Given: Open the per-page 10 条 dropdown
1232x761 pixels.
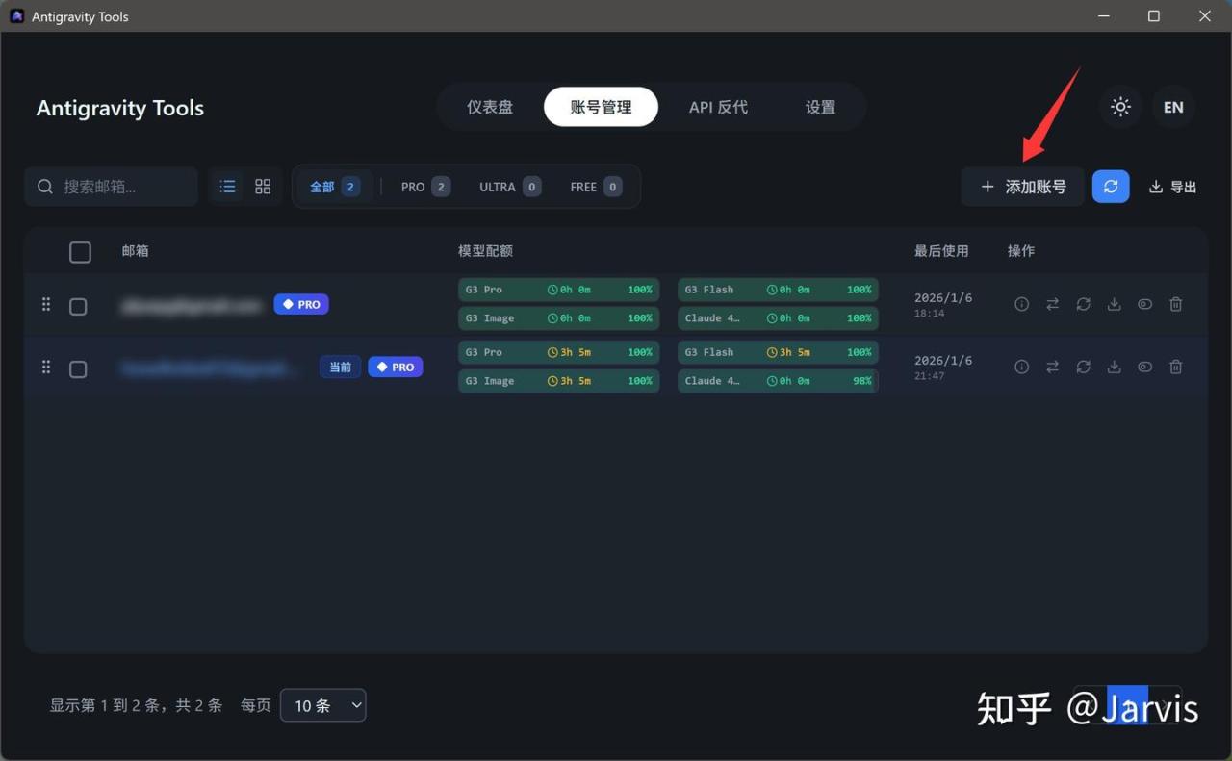Looking at the screenshot, I should click(322, 705).
